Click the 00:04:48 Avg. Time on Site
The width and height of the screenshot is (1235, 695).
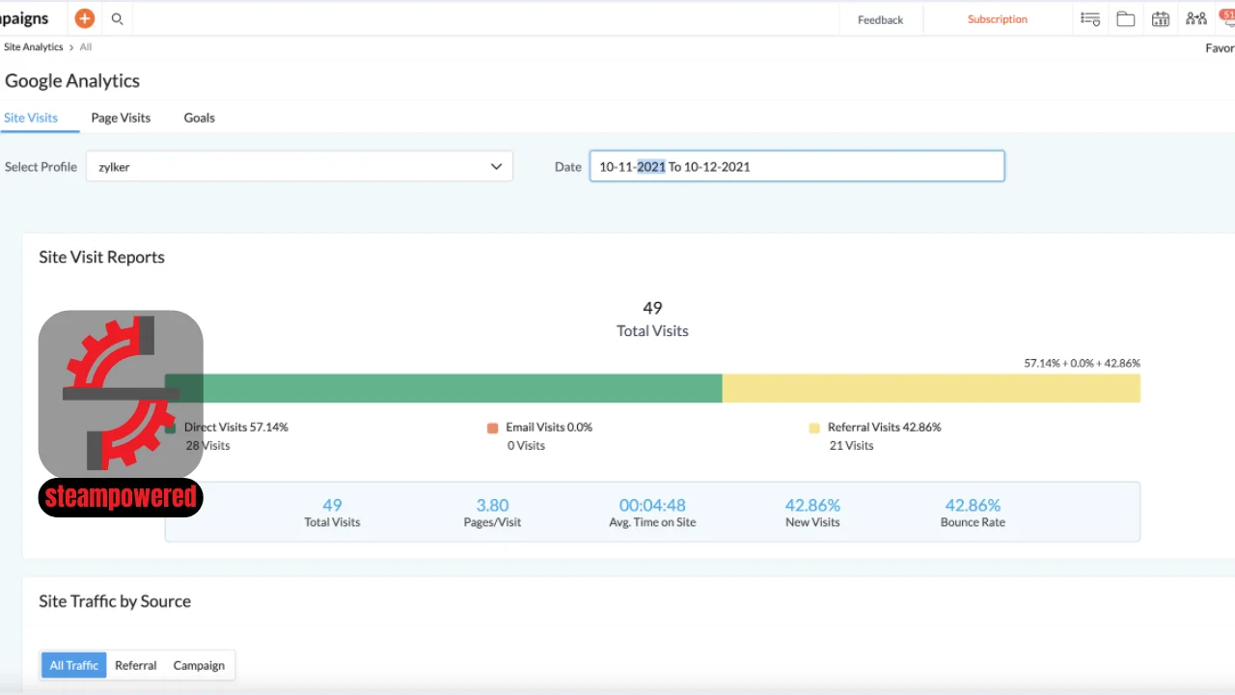652,505
